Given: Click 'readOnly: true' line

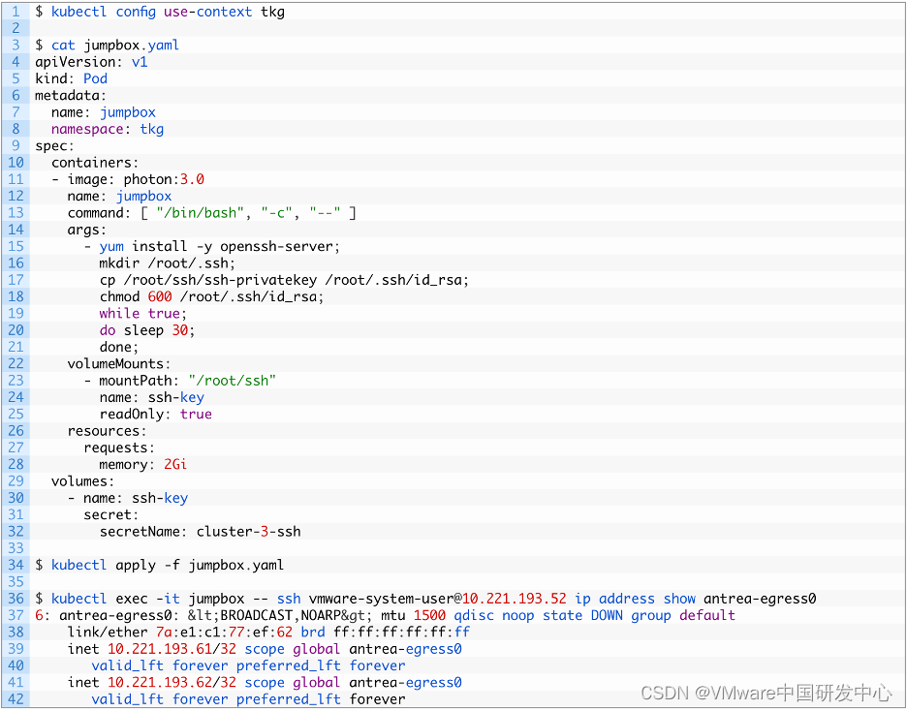Looking at the screenshot, I should tap(156, 414).
